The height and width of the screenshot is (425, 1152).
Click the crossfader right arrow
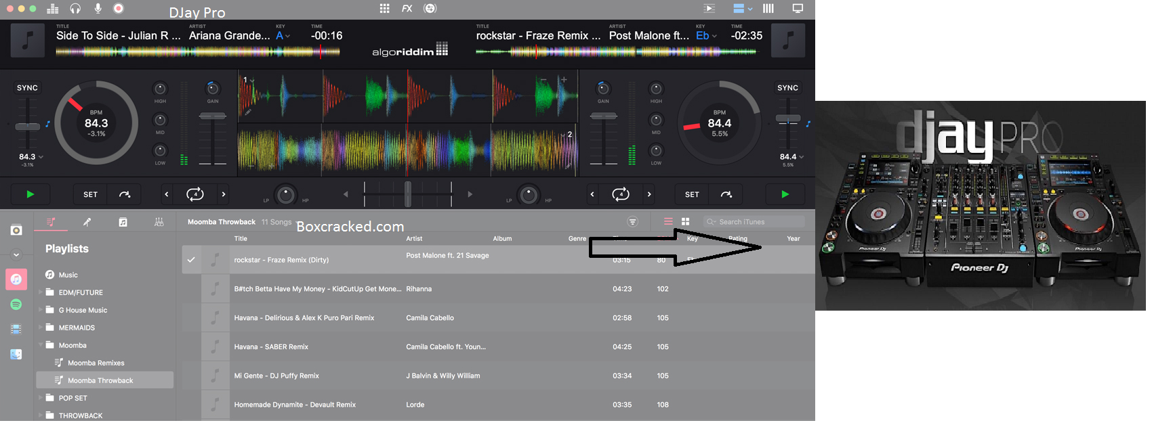click(470, 194)
